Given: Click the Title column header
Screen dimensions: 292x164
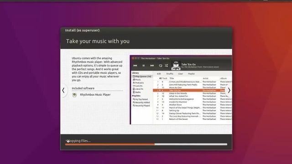Looking at the screenshot, I should coord(172,78).
